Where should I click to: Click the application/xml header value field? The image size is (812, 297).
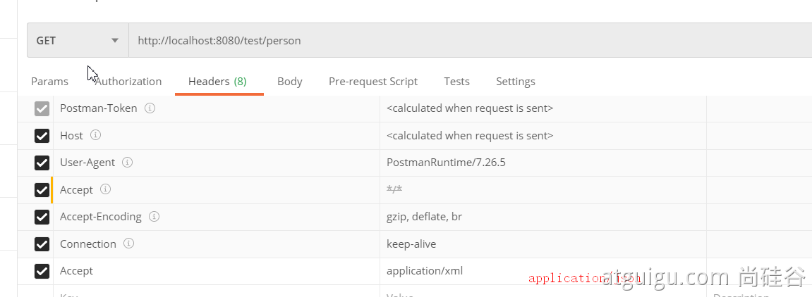click(x=452, y=271)
